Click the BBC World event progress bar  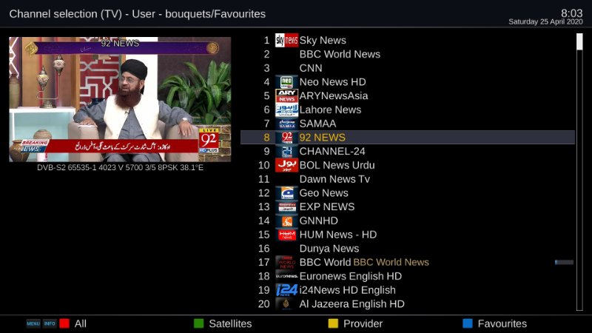click(x=564, y=262)
